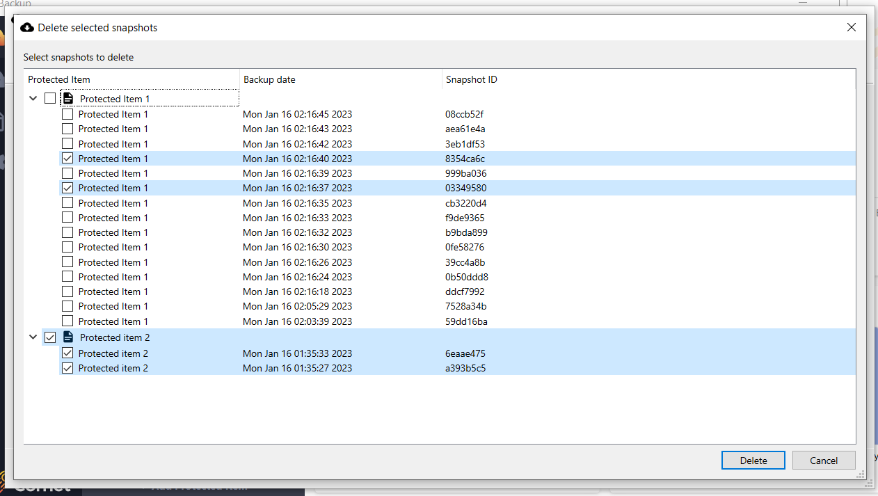Click the cloud icon in dialog title bar
The width and height of the screenshot is (878, 496).
(x=27, y=28)
